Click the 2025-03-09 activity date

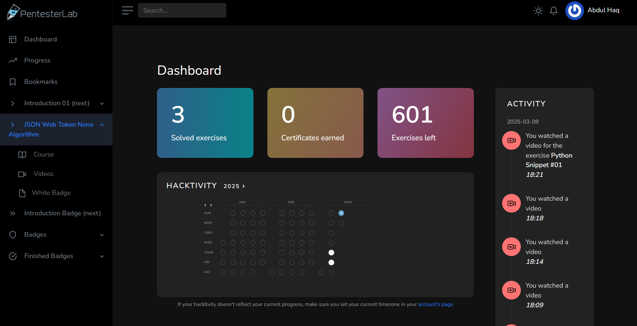[x=523, y=122]
